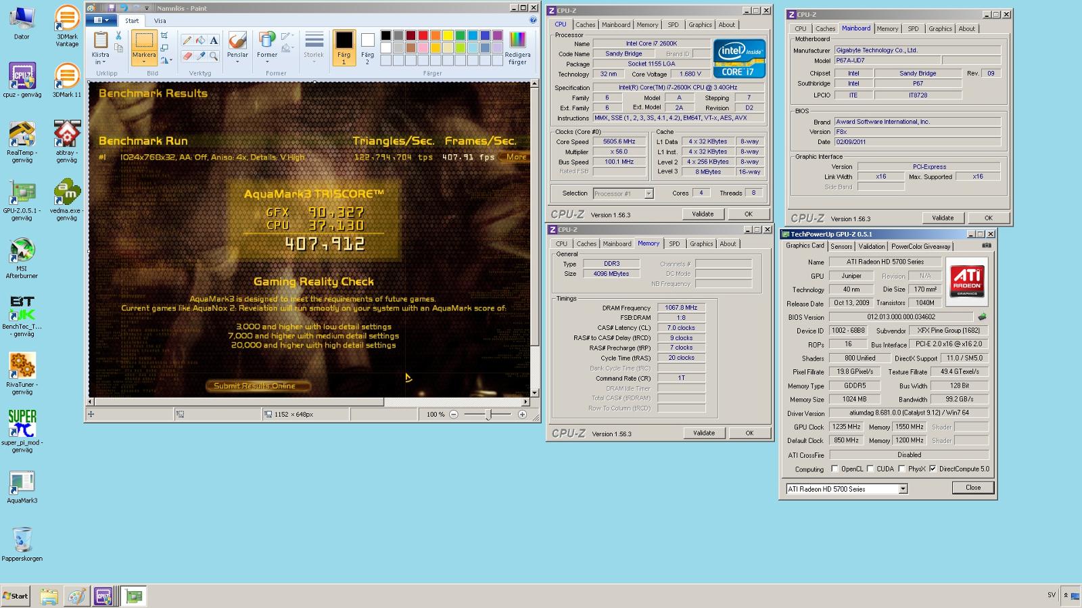Toggle the CUDA checkbox
1082x608 pixels.
click(x=871, y=469)
